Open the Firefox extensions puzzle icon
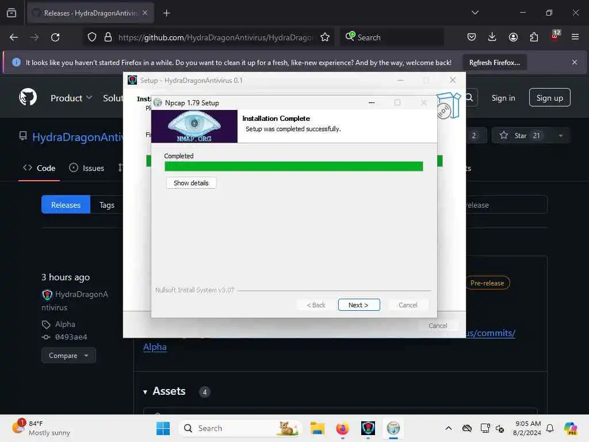Image resolution: width=589 pixels, height=442 pixels. 534,37
